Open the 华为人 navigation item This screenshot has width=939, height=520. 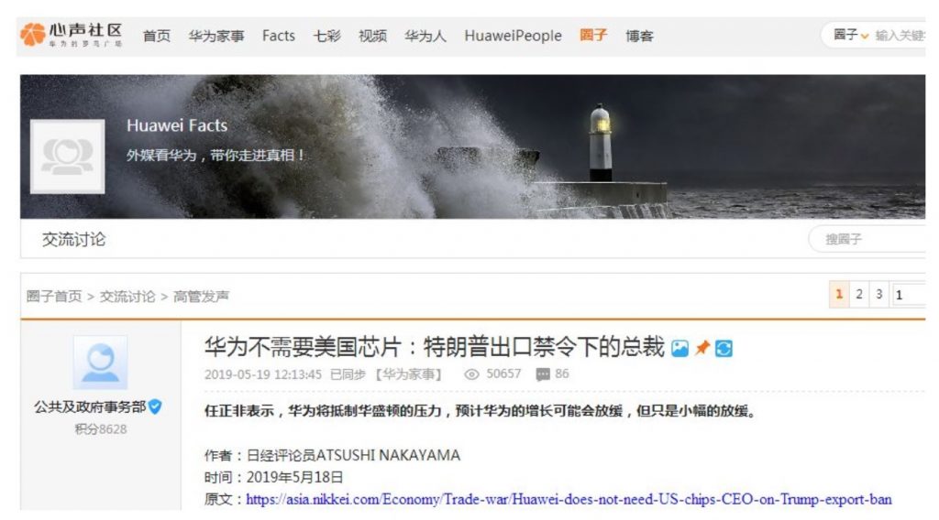[425, 36]
